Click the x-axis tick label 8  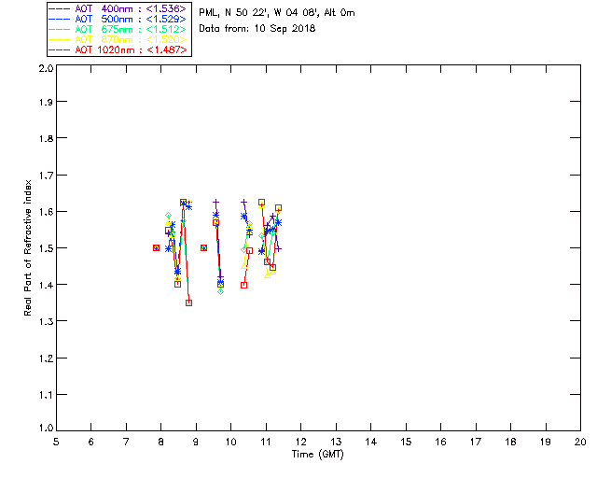[161, 442]
